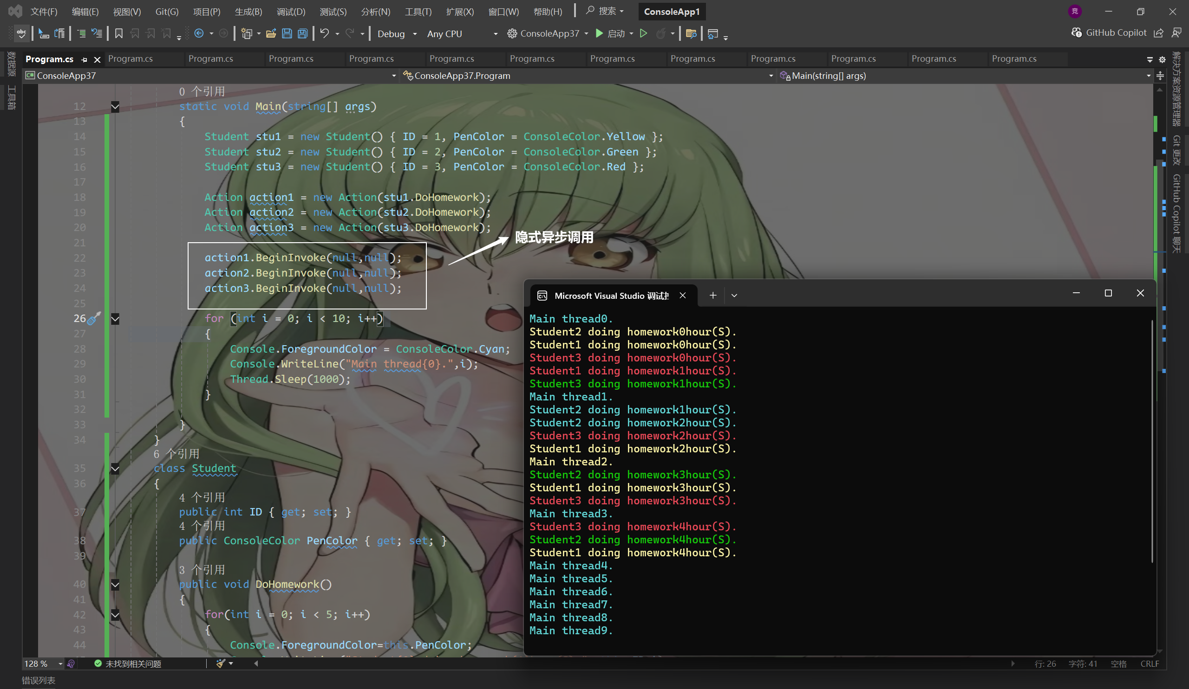Open the active files list dropdown arrow

1150,59
